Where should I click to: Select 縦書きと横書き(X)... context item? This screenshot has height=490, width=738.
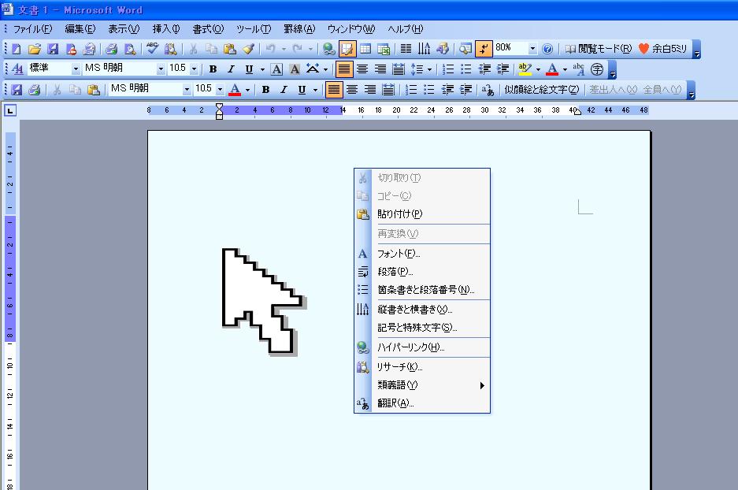(421, 310)
